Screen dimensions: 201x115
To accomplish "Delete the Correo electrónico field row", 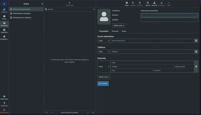I will 196,41.
